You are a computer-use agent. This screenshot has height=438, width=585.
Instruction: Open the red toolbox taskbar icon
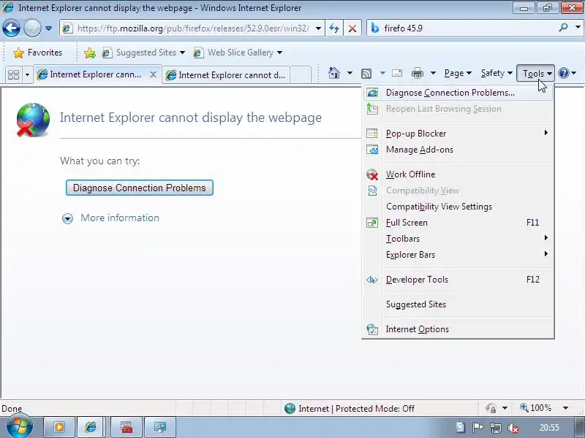coord(127,427)
